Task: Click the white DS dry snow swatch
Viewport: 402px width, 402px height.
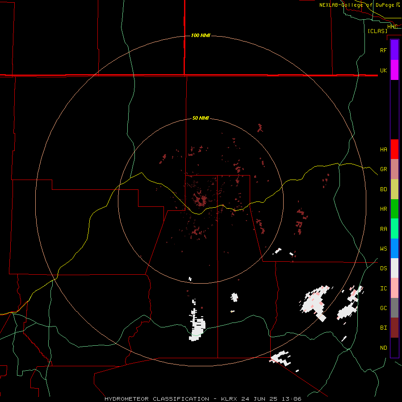Action: 394,268
